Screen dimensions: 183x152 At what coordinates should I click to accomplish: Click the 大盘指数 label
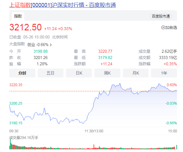[x=17, y=44]
